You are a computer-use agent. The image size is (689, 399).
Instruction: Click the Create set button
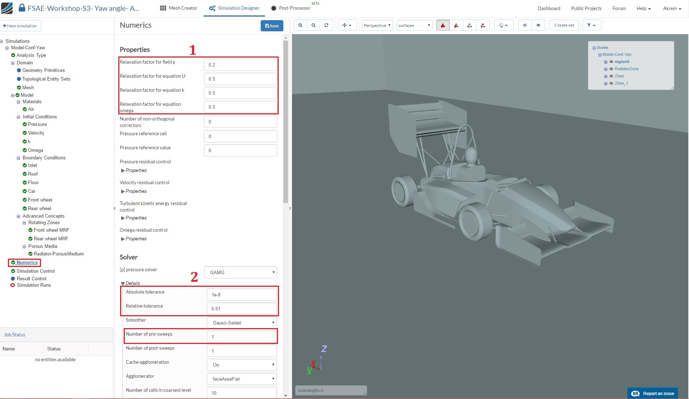pos(564,25)
